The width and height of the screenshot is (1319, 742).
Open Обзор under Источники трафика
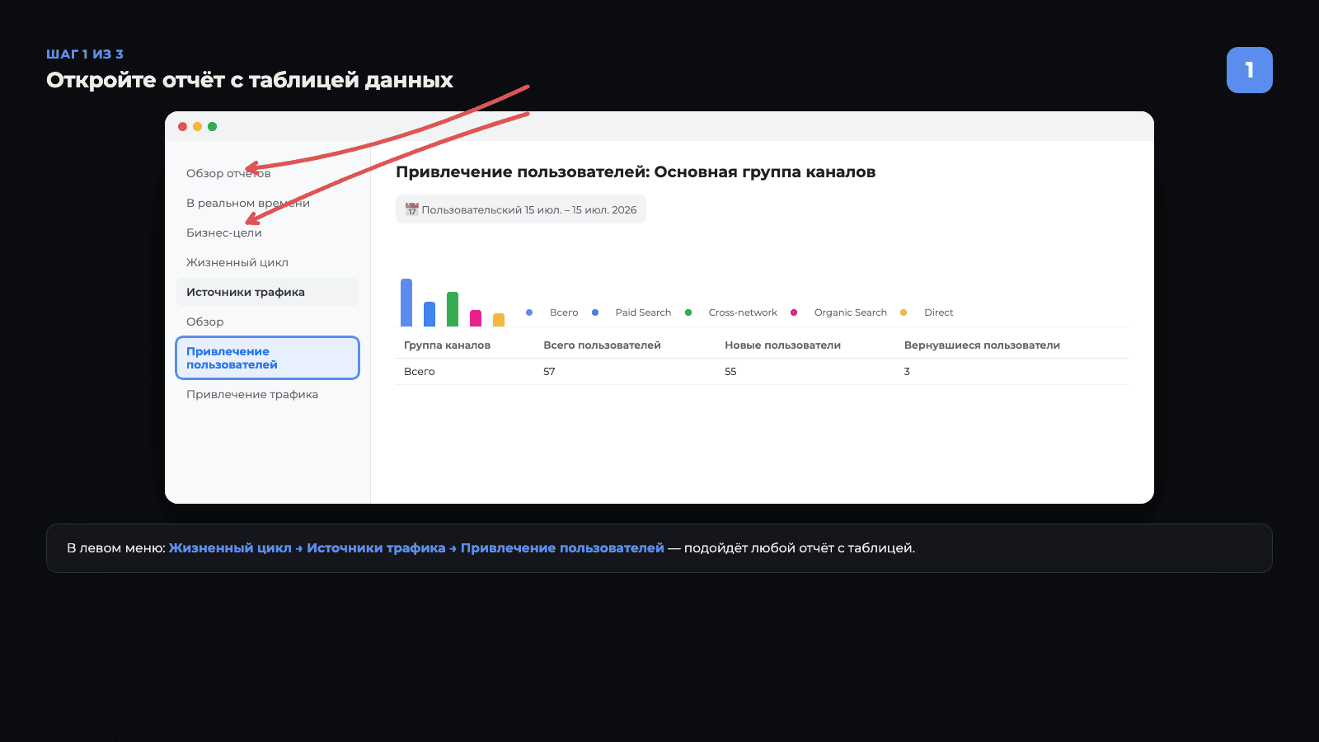pos(205,322)
